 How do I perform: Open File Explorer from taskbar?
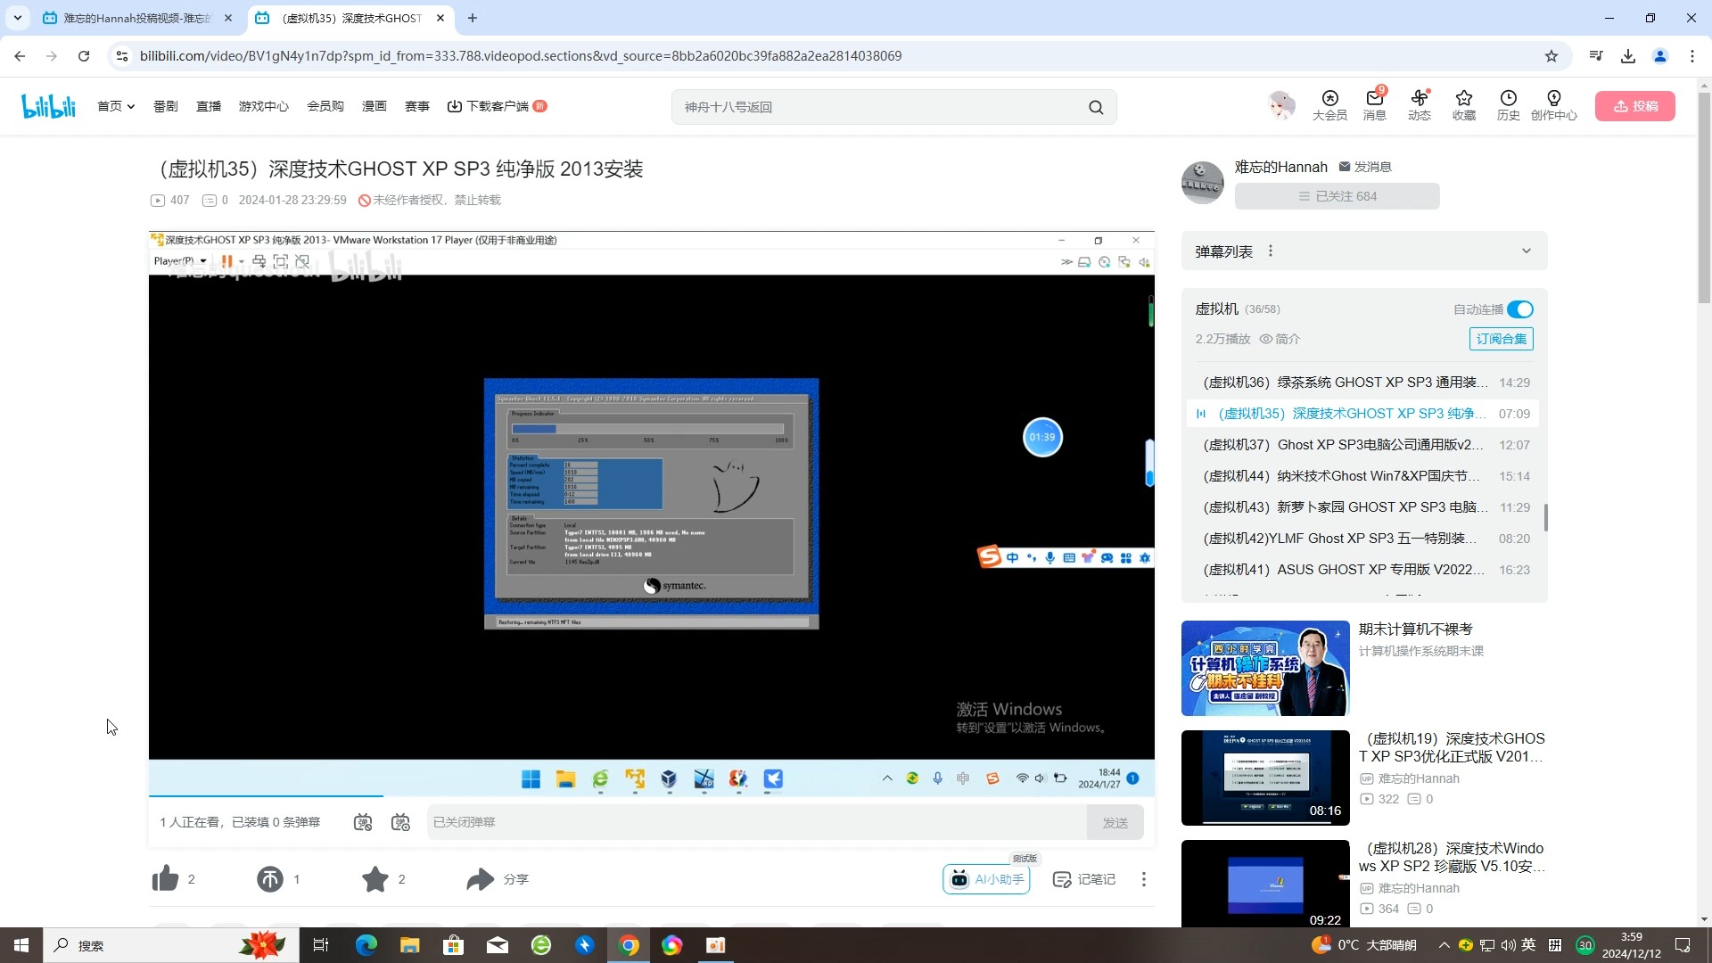click(409, 945)
